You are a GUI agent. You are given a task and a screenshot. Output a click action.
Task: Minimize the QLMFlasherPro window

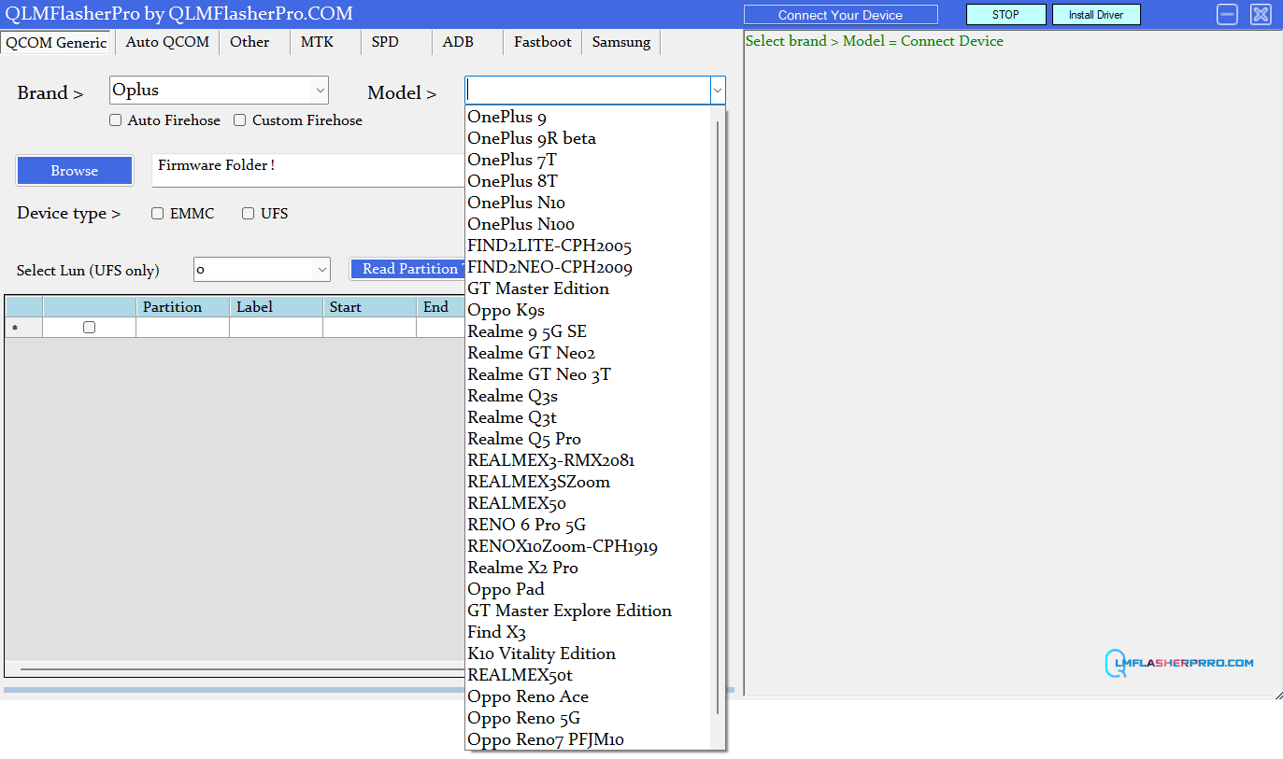tap(1228, 15)
